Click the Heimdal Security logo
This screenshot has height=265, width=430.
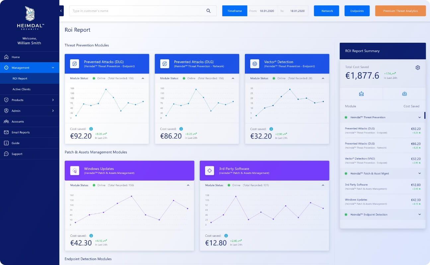click(30, 18)
